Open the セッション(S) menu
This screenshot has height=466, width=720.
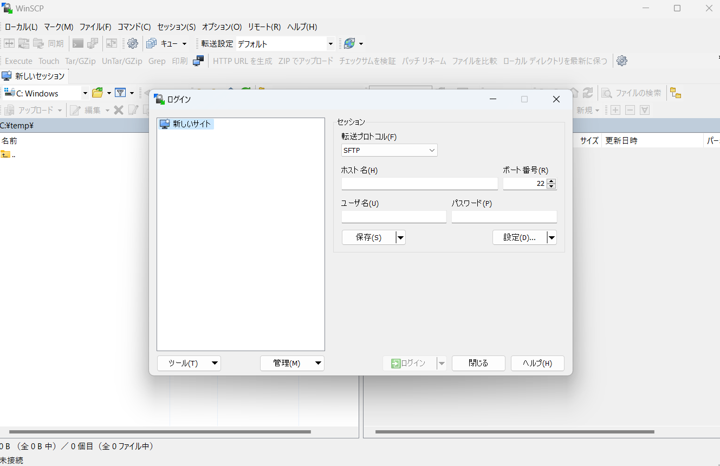(177, 27)
